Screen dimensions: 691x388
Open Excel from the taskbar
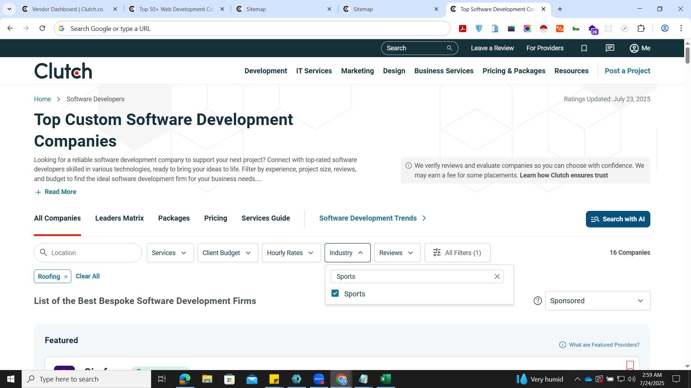click(x=385, y=379)
